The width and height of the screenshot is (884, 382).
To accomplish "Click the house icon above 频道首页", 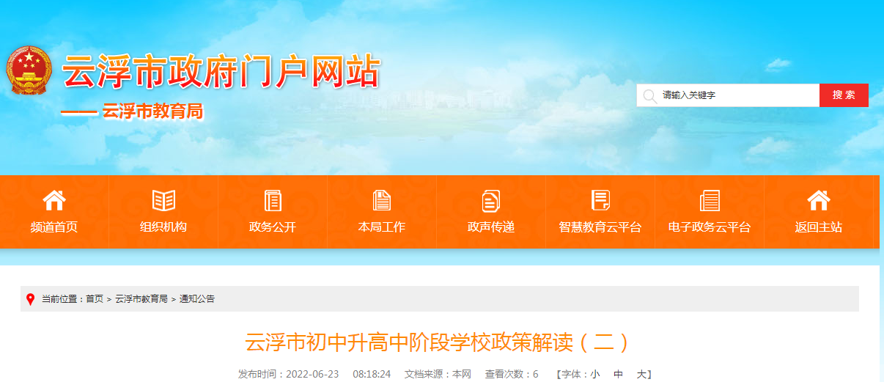I will click(54, 200).
